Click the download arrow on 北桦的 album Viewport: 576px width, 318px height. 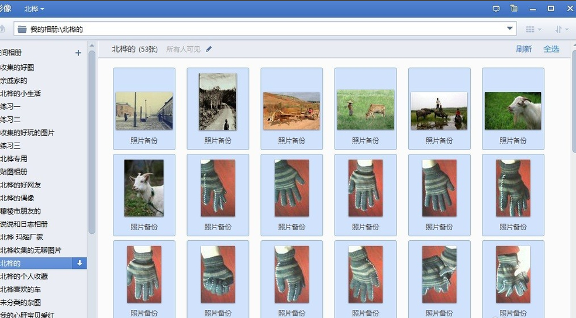80,264
